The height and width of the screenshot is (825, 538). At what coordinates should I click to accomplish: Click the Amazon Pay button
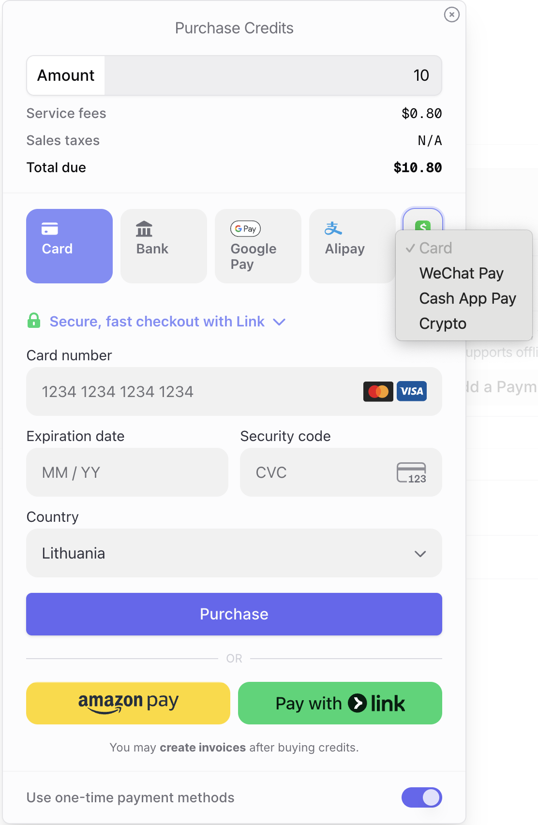[x=128, y=703]
